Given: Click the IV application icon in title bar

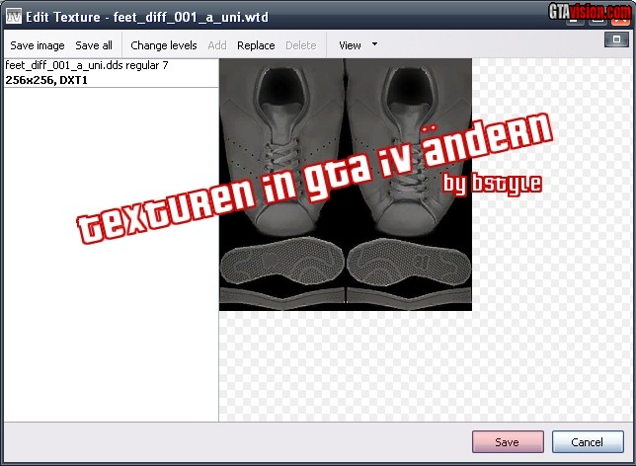Looking at the screenshot, I should tap(14, 17).
